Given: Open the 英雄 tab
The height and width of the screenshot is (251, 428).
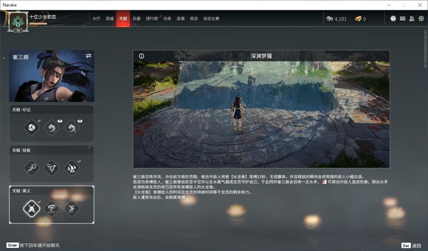Looking at the screenshot, I should pyautogui.click(x=110, y=19).
